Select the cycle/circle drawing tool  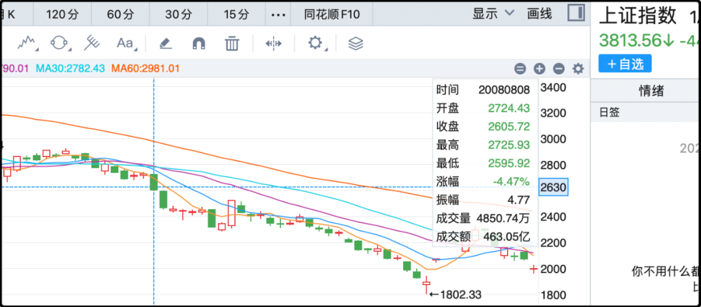pos(58,43)
